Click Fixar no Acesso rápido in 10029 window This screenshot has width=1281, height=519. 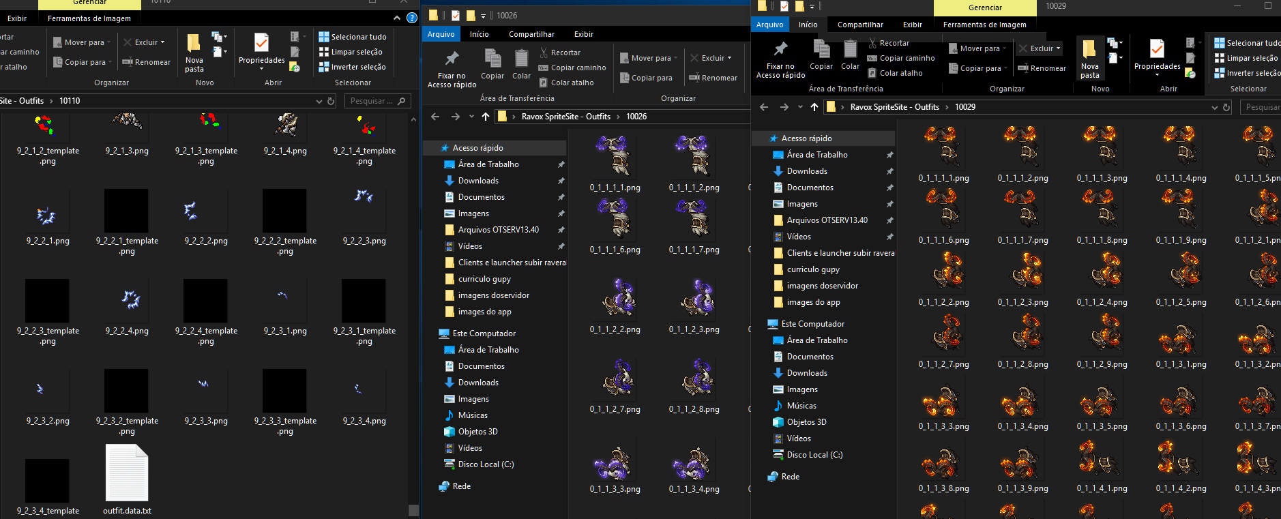pos(780,60)
